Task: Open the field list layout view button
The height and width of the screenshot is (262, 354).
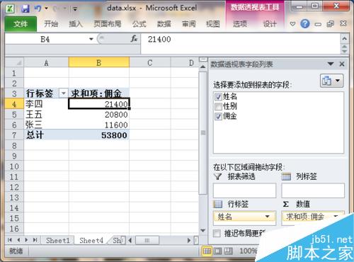Action: pos(331,81)
